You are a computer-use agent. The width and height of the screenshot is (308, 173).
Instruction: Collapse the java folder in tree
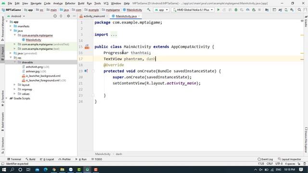pos(11,31)
